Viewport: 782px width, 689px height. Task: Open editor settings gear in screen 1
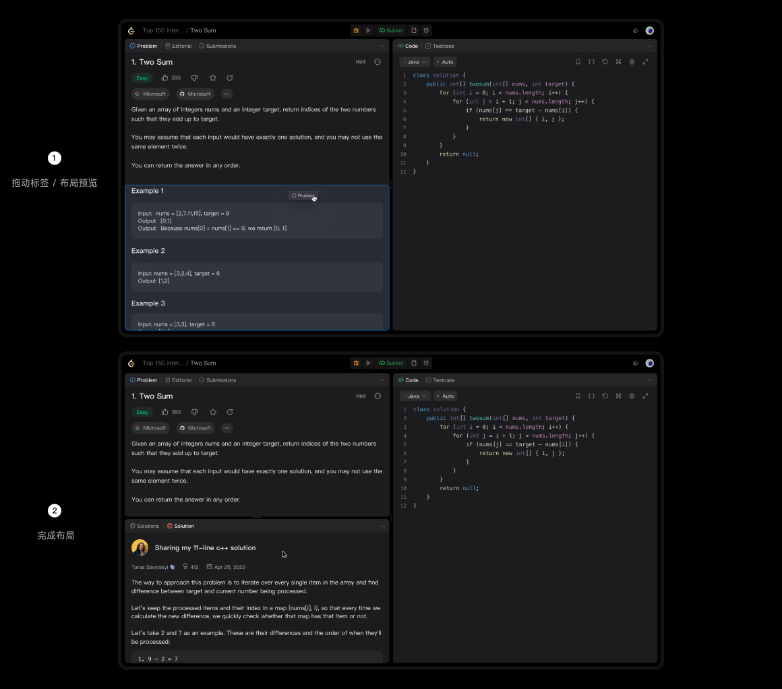(632, 62)
